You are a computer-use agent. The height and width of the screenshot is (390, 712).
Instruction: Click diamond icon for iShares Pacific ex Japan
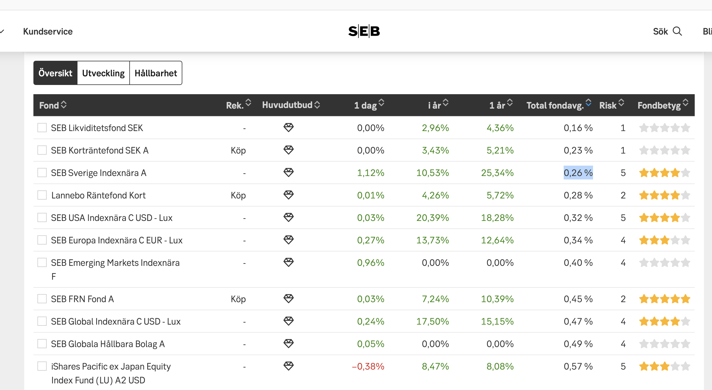(288, 366)
